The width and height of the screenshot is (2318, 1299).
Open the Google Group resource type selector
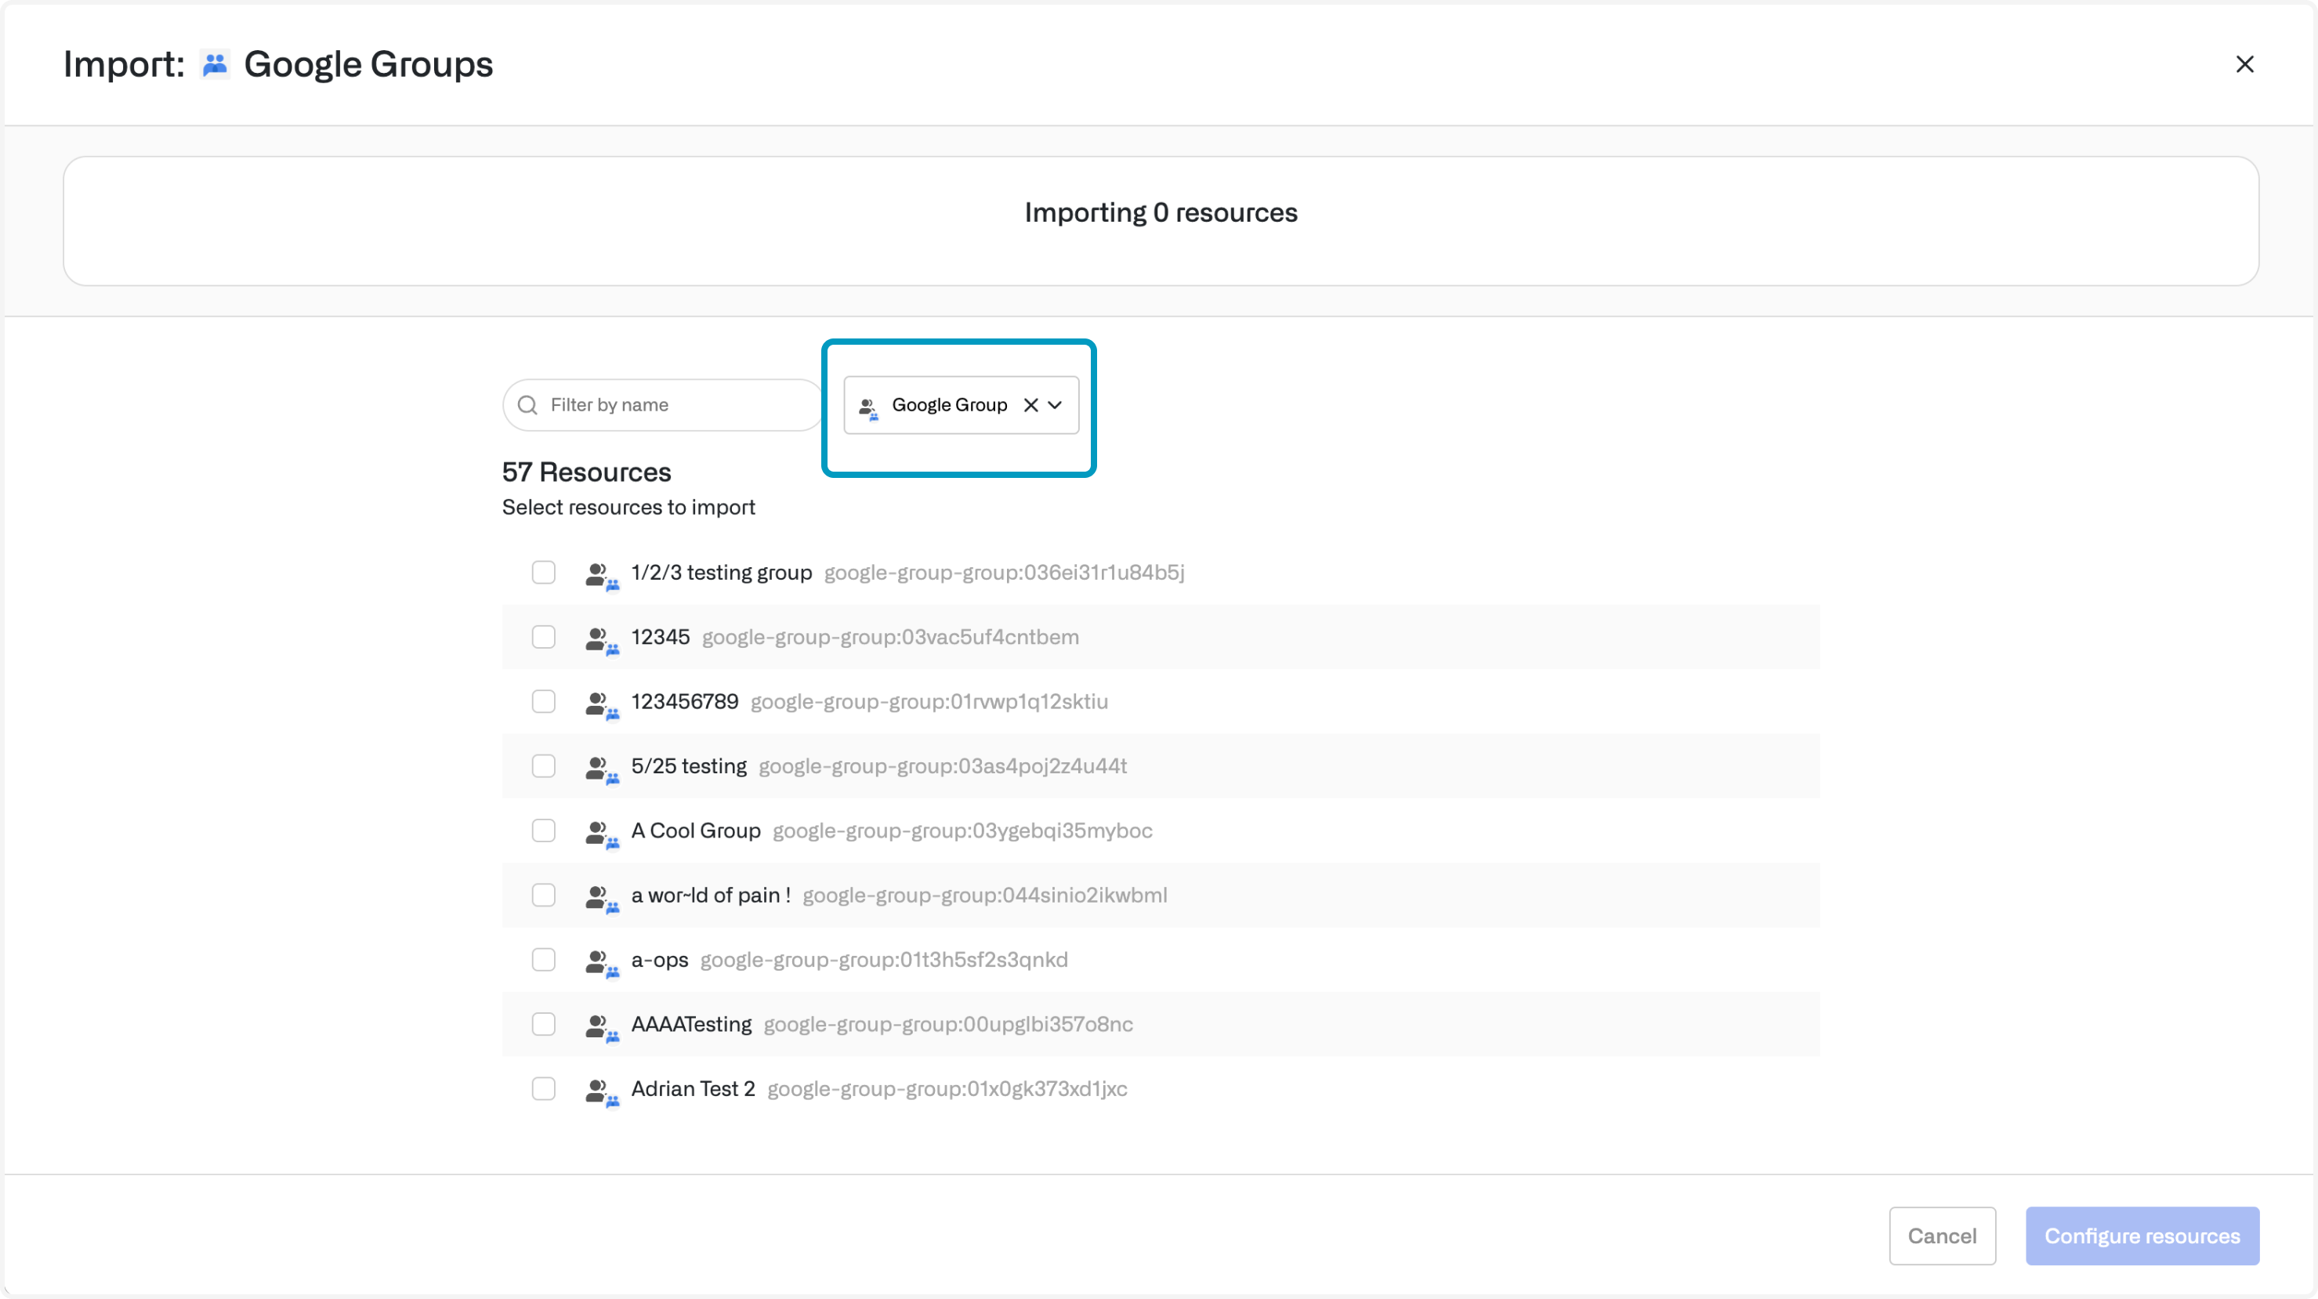(947, 405)
